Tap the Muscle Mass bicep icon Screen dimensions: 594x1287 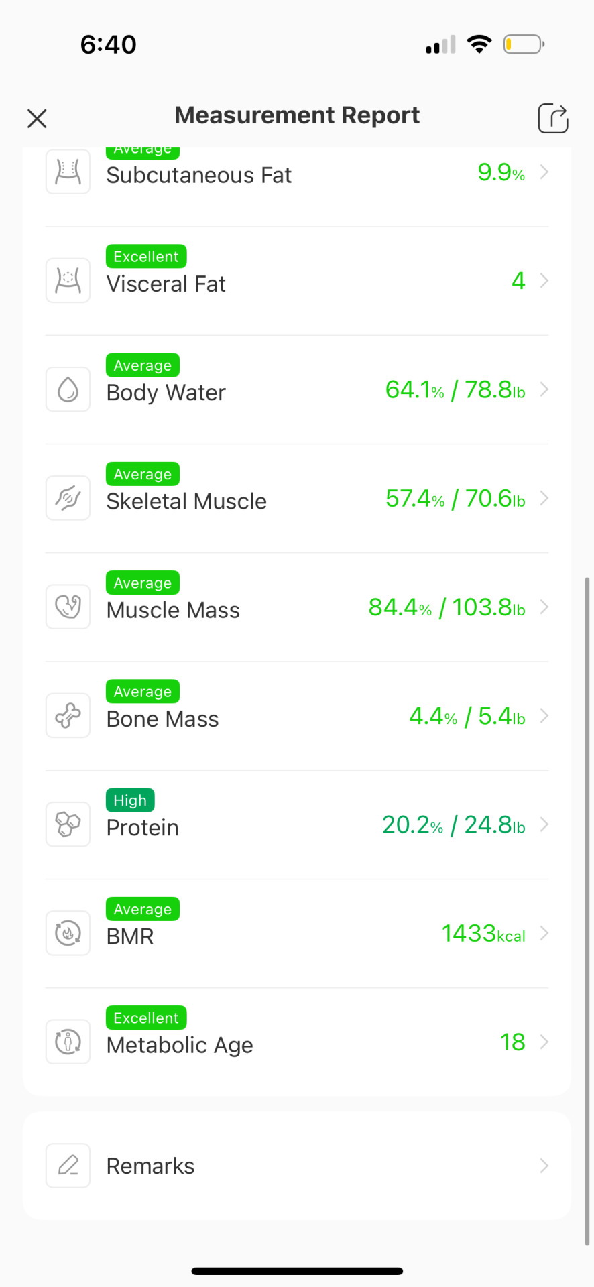coord(68,607)
